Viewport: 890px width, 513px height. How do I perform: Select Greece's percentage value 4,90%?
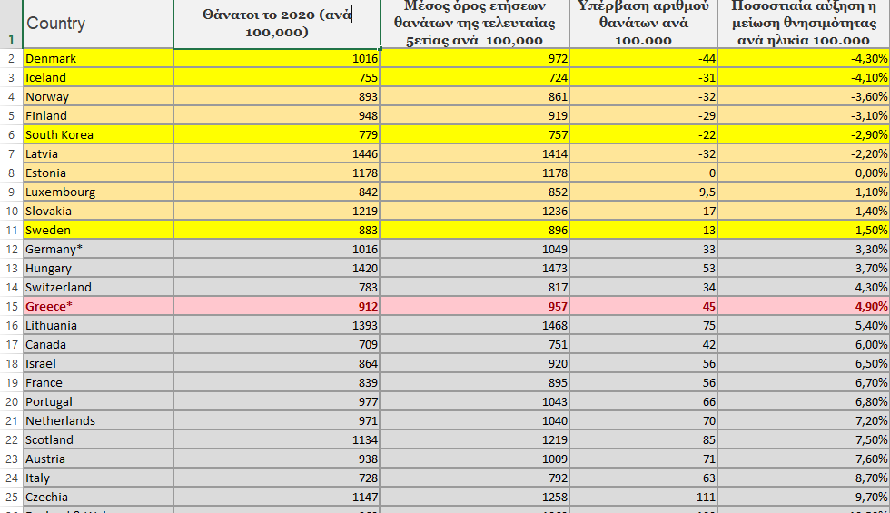(x=803, y=306)
